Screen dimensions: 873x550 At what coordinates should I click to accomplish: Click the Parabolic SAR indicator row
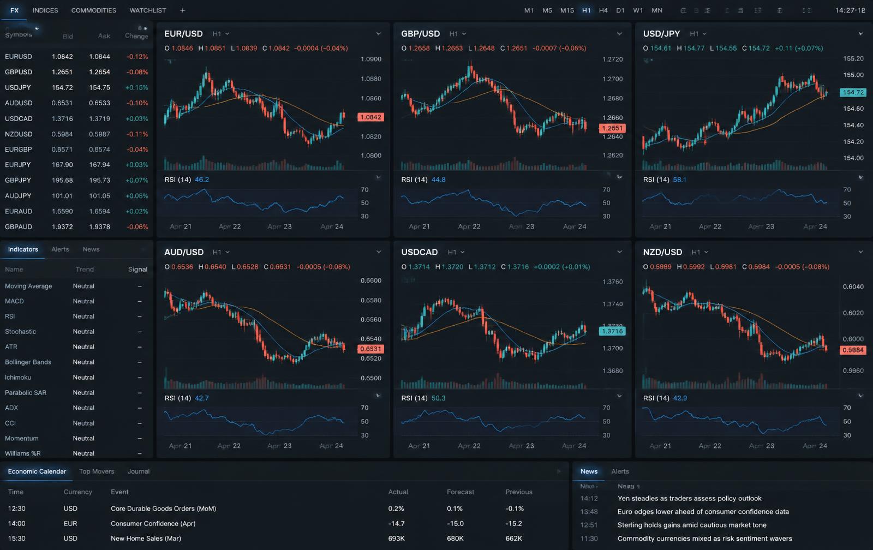[x=76, y=393]
